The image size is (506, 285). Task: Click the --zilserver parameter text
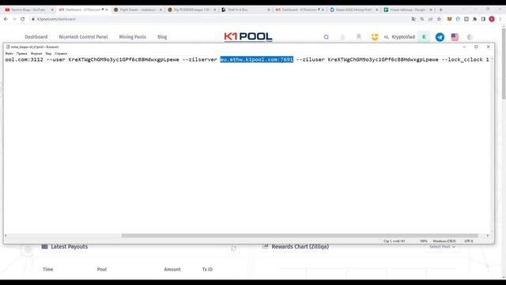[200, 59]
